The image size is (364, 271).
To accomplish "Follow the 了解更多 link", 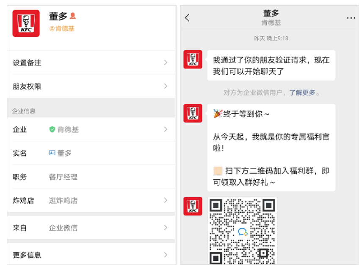I will 302,92.
